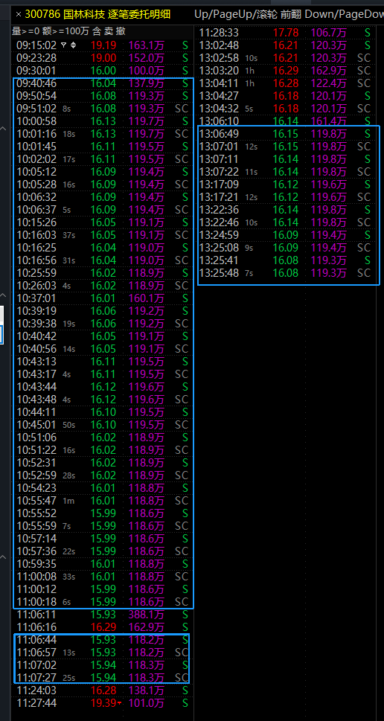Click the red down arrow after 19.39

(x=120, y=704)
